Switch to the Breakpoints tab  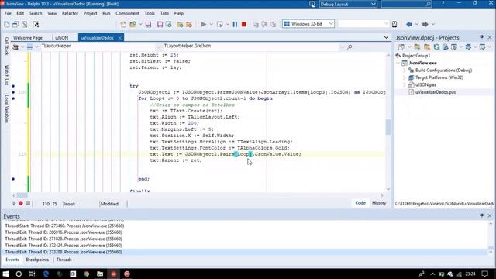pos(37,260)
